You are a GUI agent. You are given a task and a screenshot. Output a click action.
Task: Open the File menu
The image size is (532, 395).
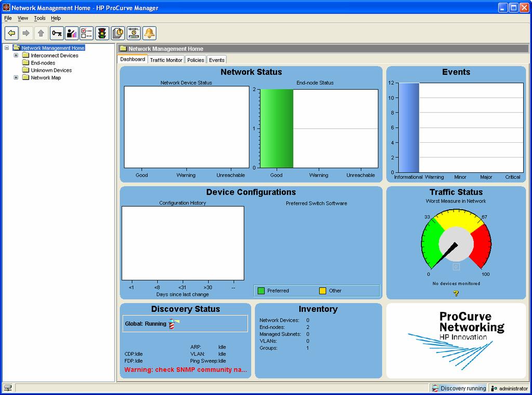coord(8,18)
